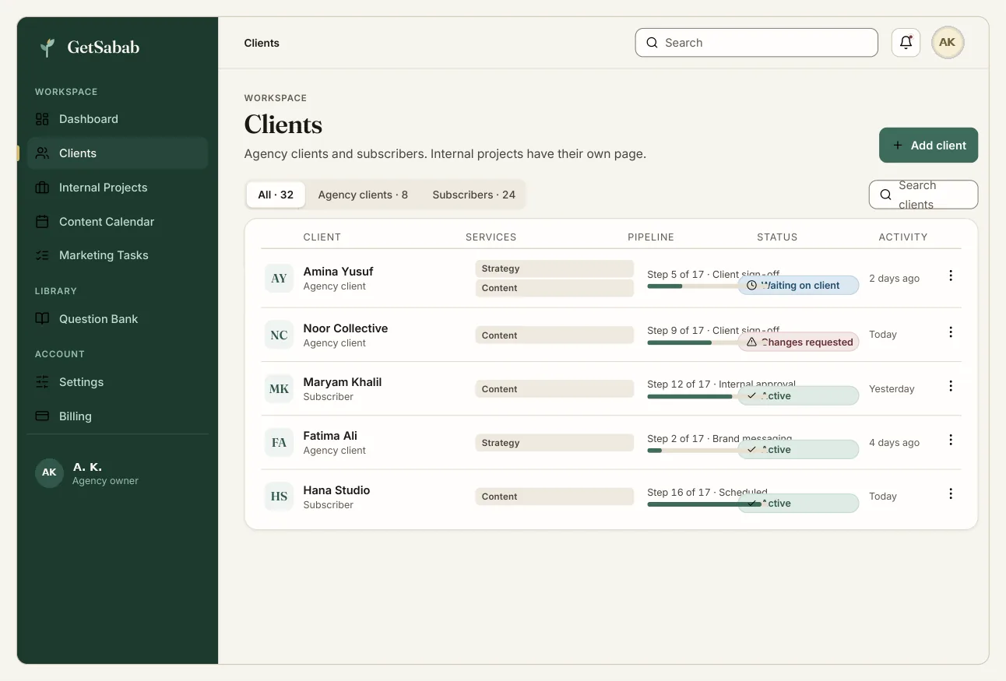Open row menu for Hana Studio
The height and width of the screenshot is (681, 1006).
(951, 493)
